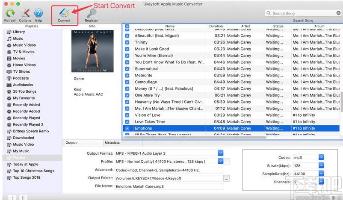
Task: Open the Options toolbar icon
Action: pos(25,13)
